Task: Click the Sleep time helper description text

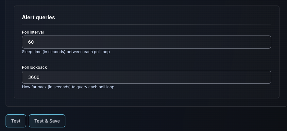Action: (x=66, y=52)
